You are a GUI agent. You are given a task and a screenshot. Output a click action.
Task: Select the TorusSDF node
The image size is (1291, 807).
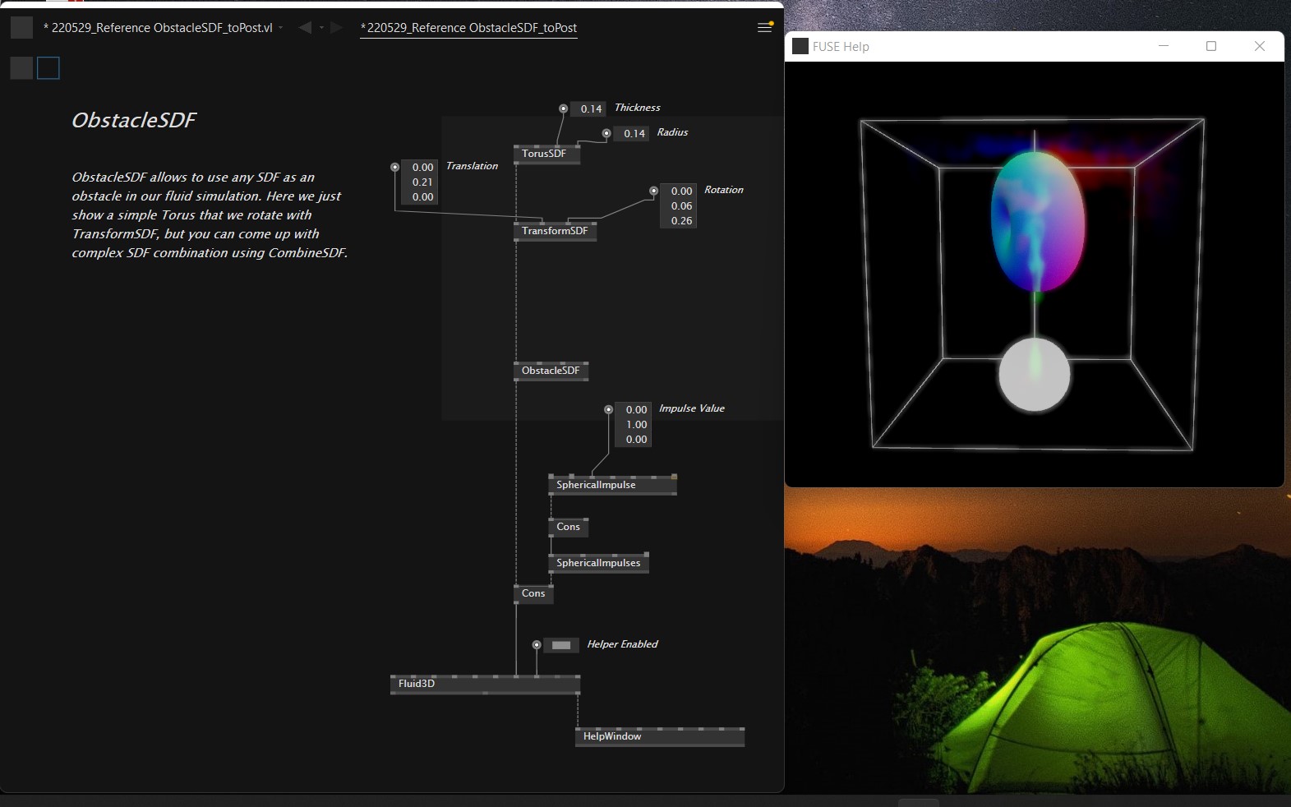click(546, 154)
